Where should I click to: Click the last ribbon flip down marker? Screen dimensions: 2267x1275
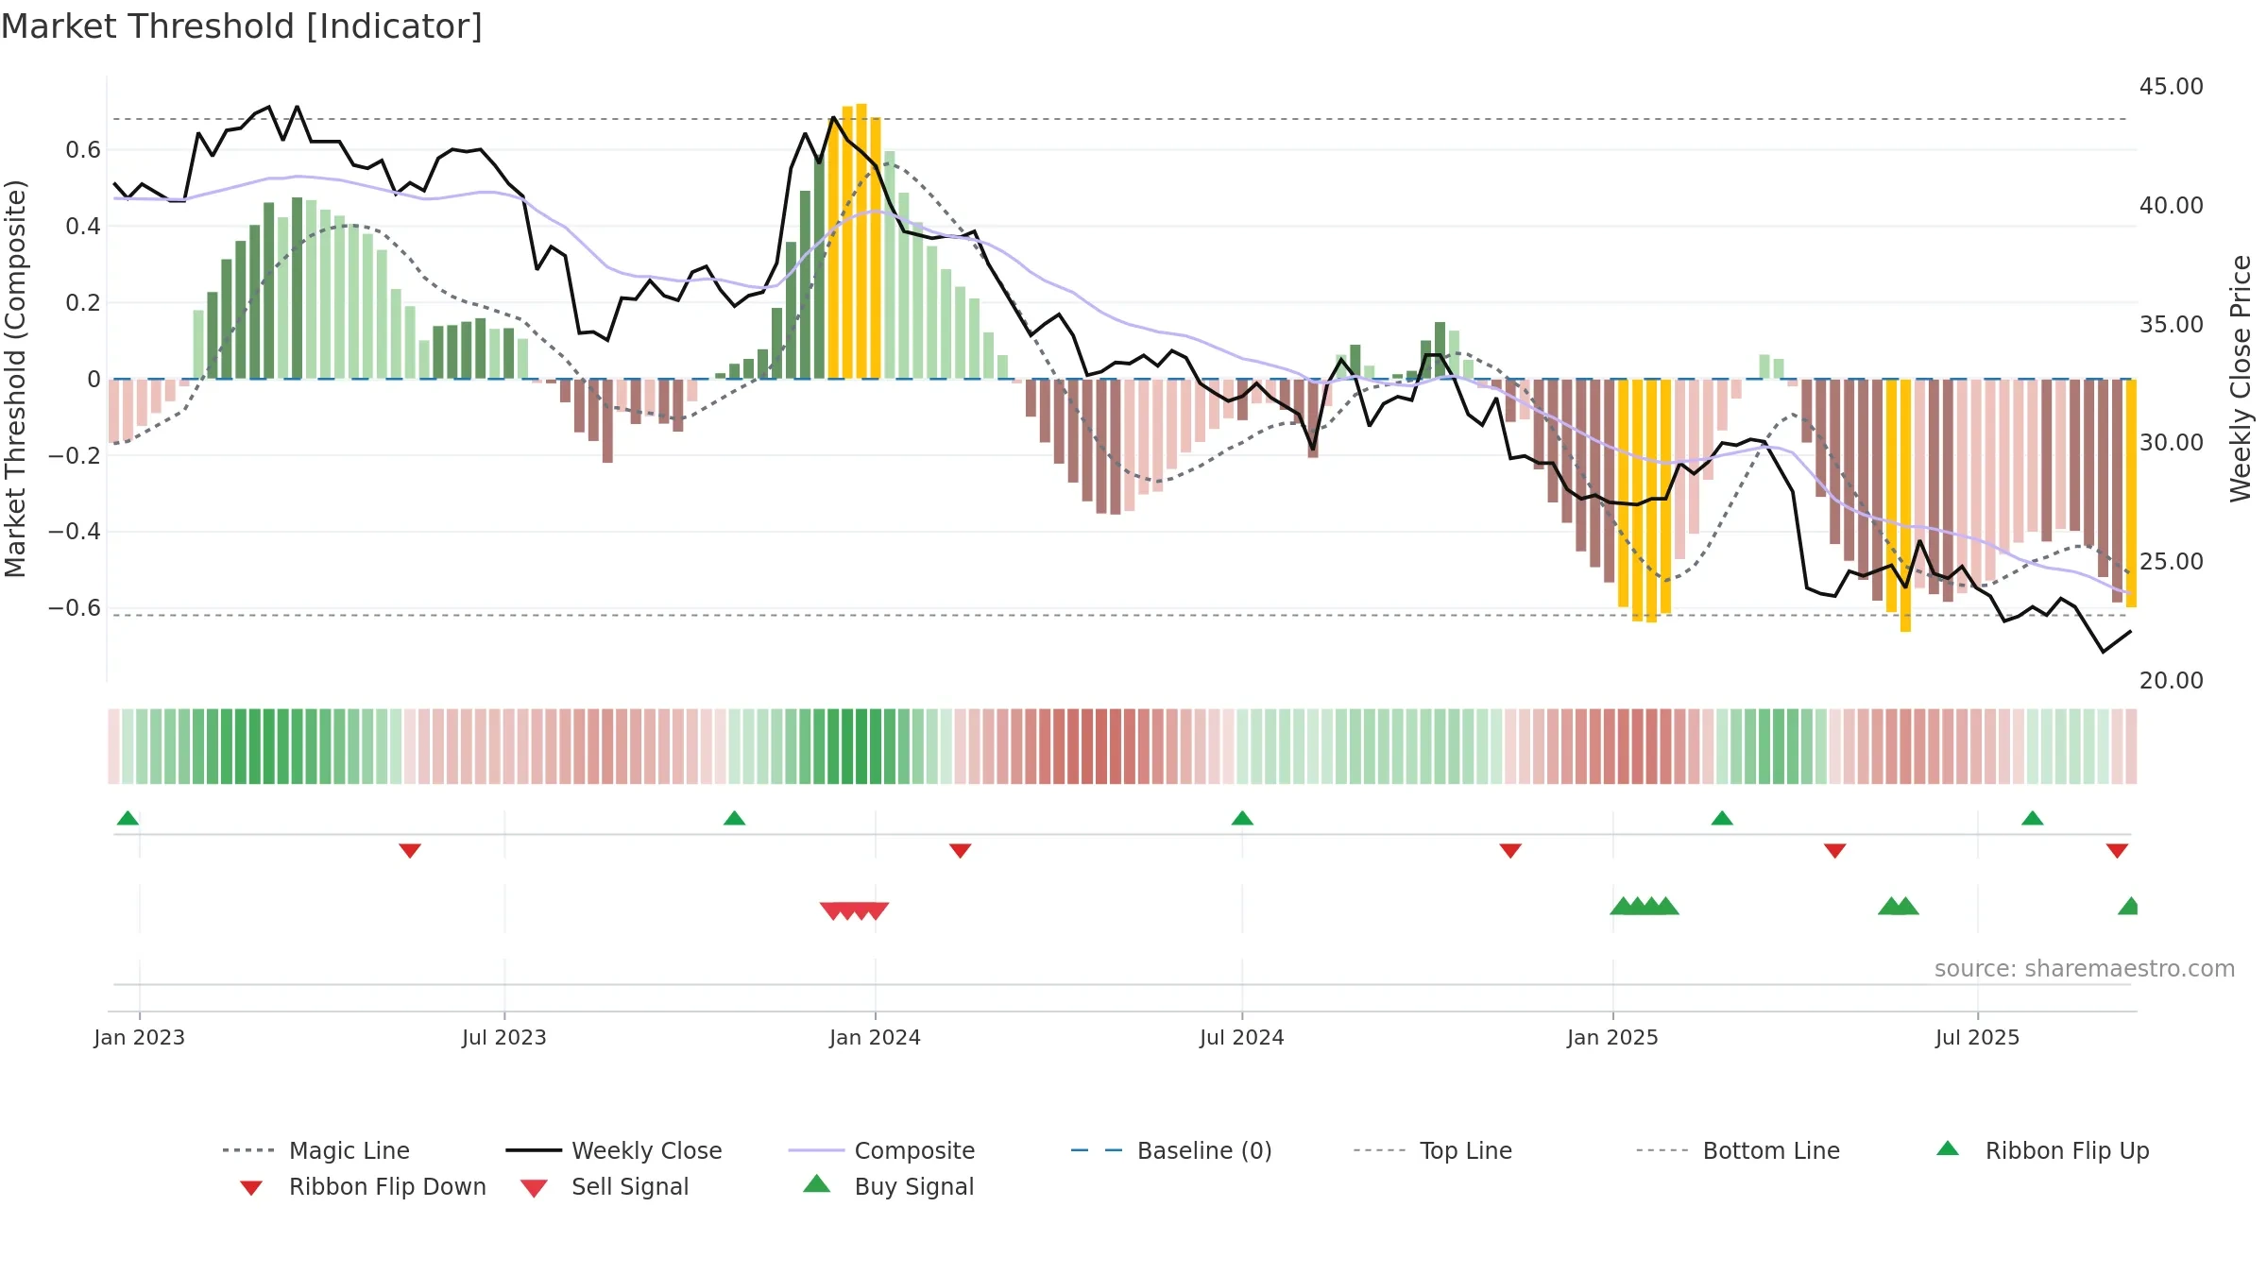coord(2117,851)
